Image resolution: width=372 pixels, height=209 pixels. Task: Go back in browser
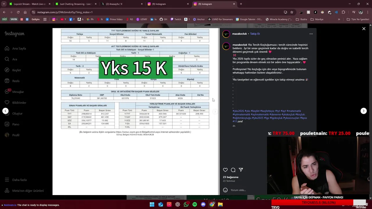(4, 12)
